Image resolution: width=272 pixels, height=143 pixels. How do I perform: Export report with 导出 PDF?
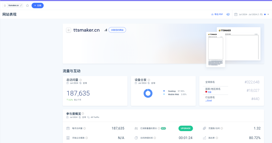[x=217, y=14]
